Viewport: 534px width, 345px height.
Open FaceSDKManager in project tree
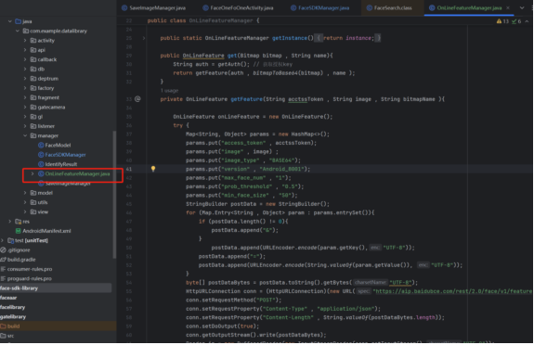click(65, 155)
